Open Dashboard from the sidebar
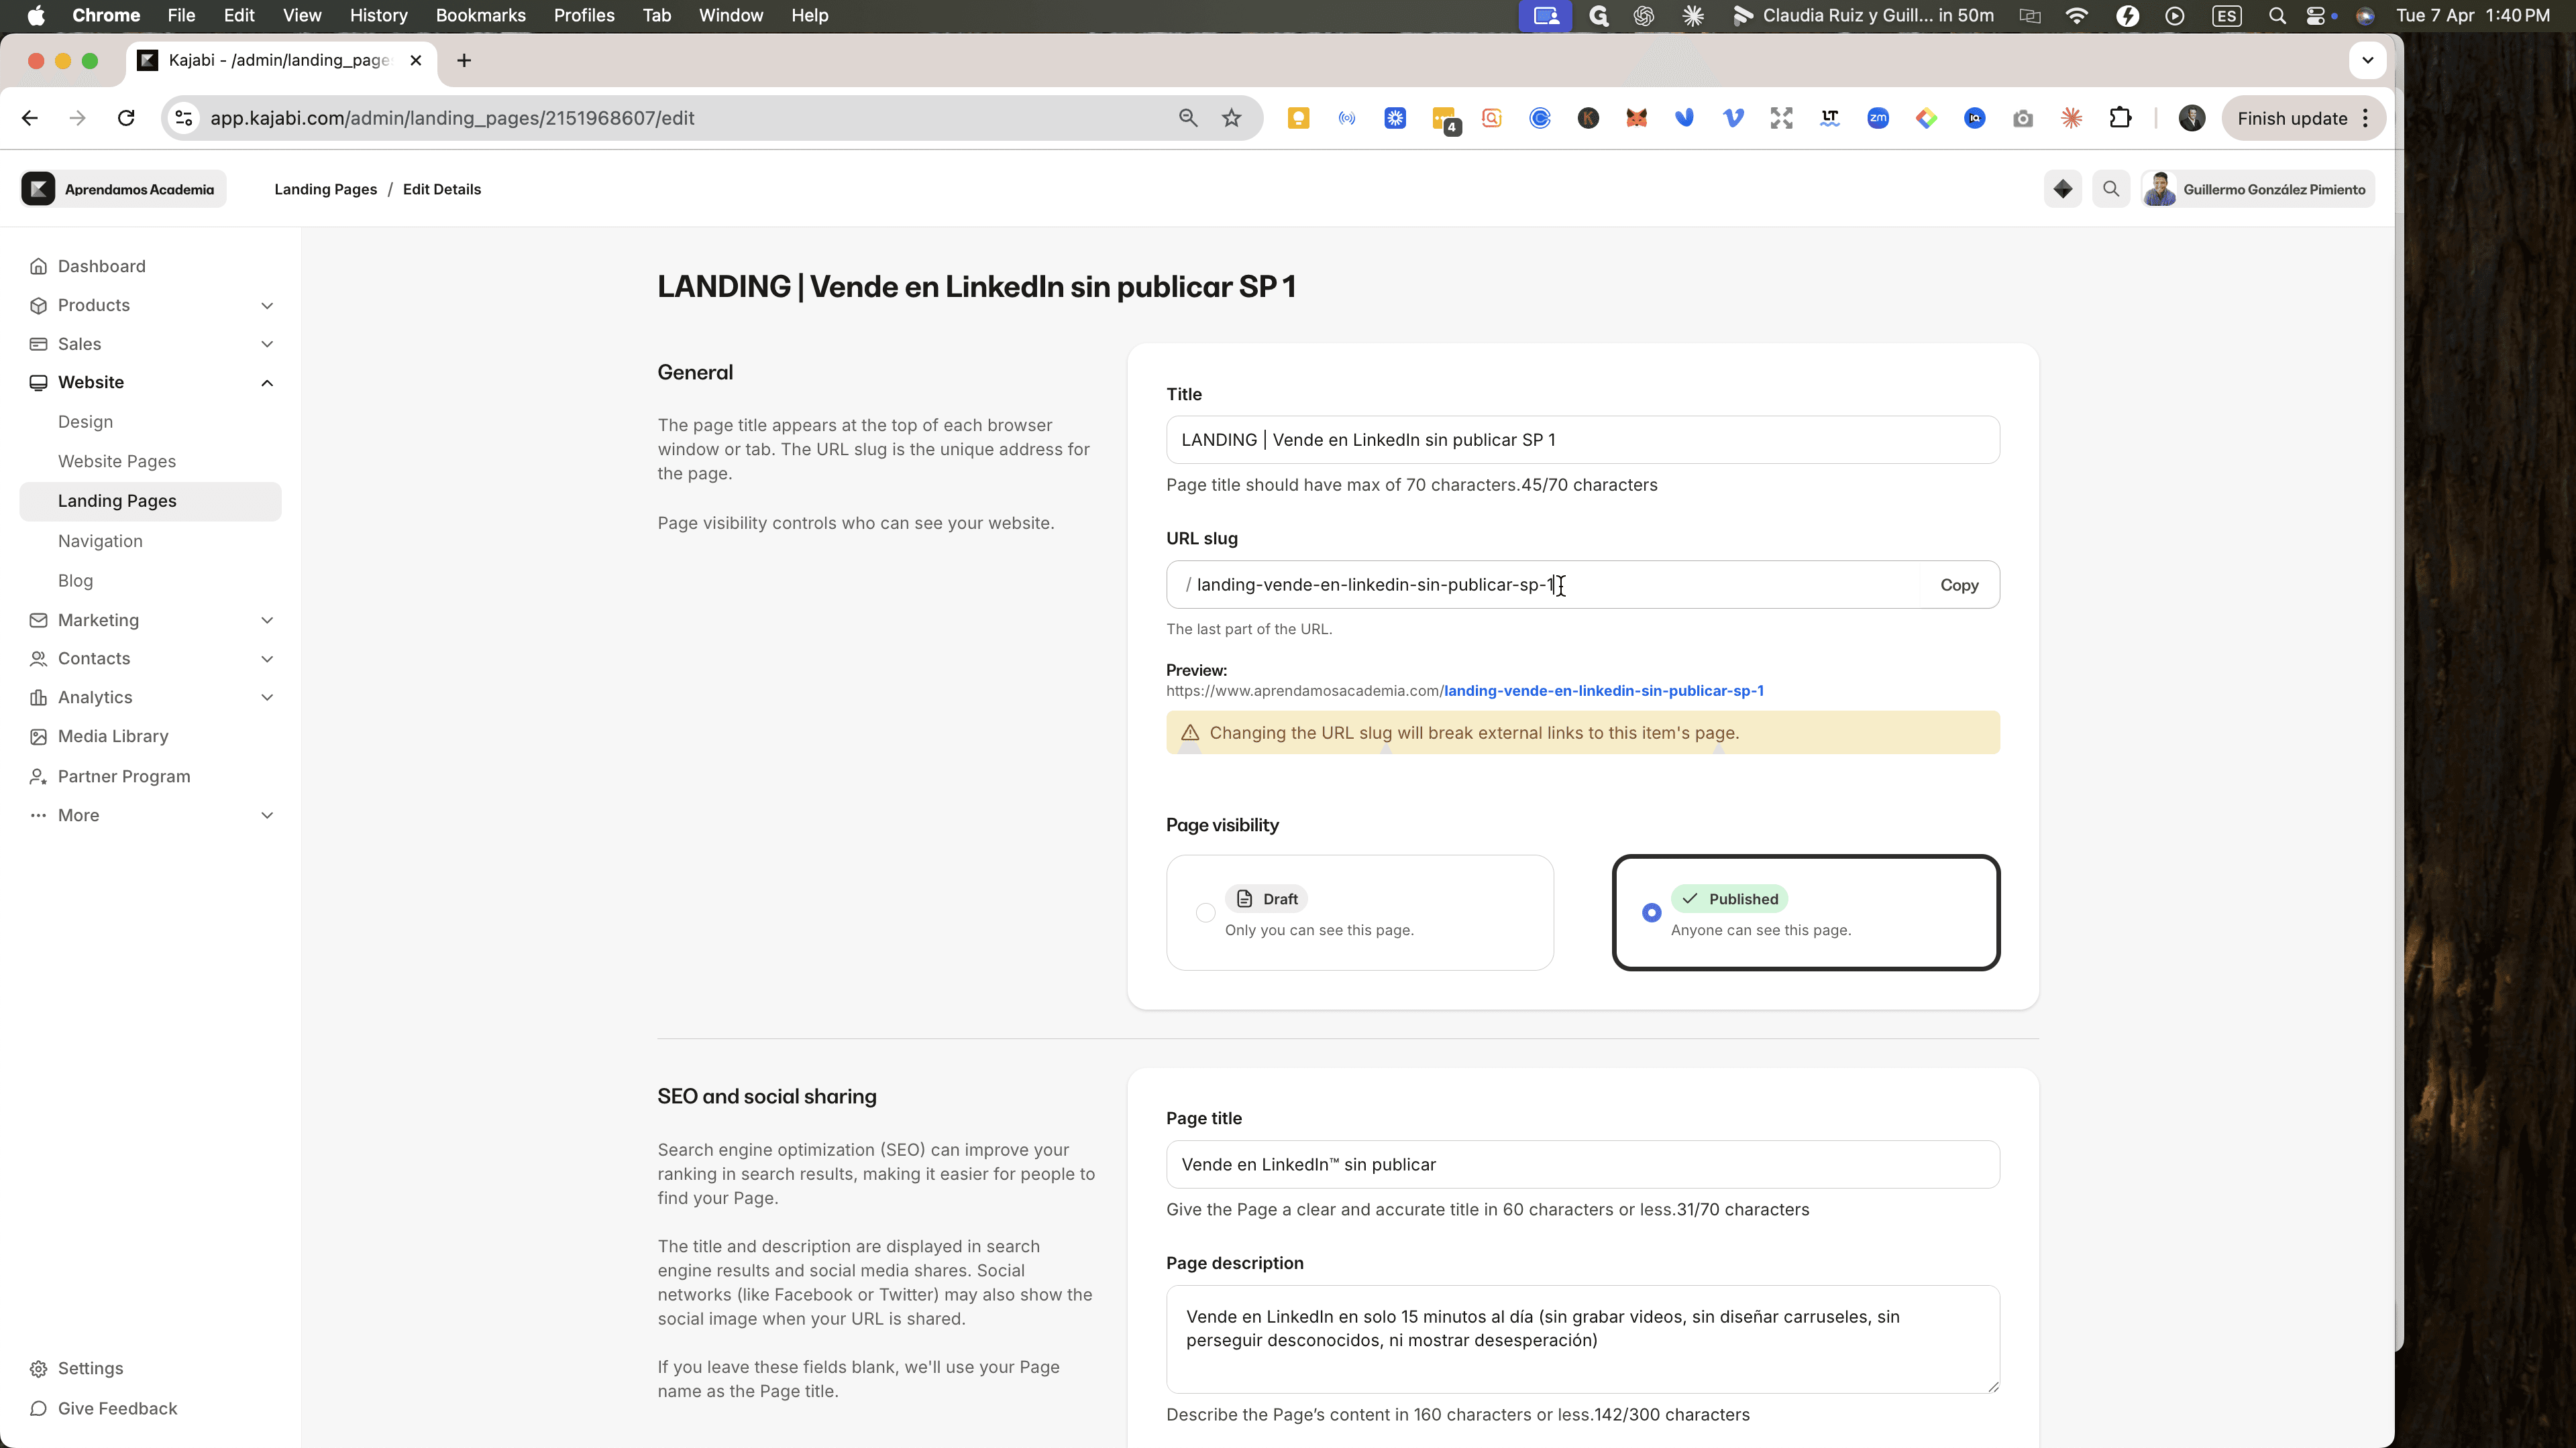Image resolution: width=2576 pixels, height=1448 pixels. [x=101, y=266]
